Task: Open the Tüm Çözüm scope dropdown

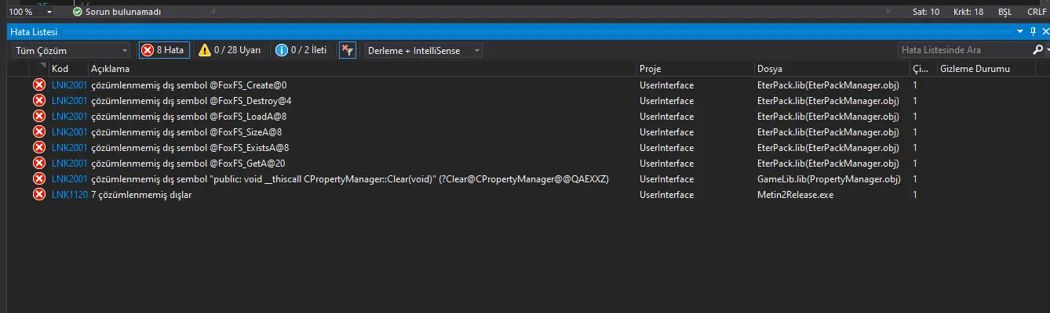Action: click(x=71, y=50)
